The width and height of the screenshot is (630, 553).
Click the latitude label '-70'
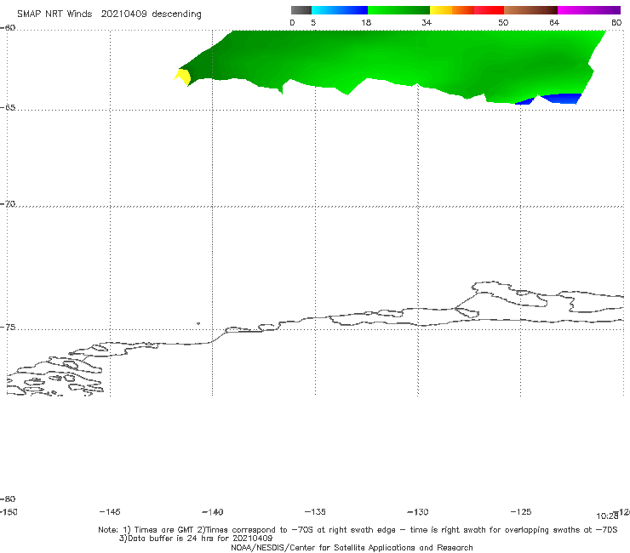coord(8,204)
